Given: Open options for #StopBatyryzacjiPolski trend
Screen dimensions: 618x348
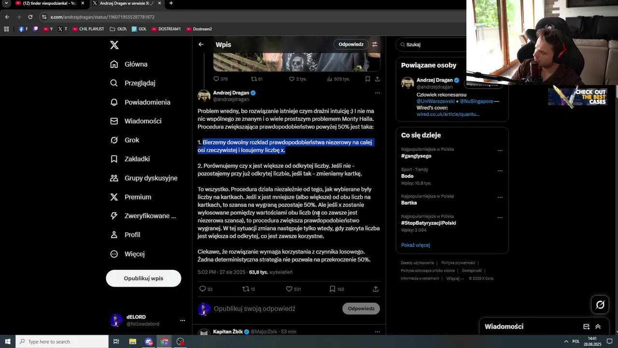Looking at the screenshot, I should (x=500, y=217).
